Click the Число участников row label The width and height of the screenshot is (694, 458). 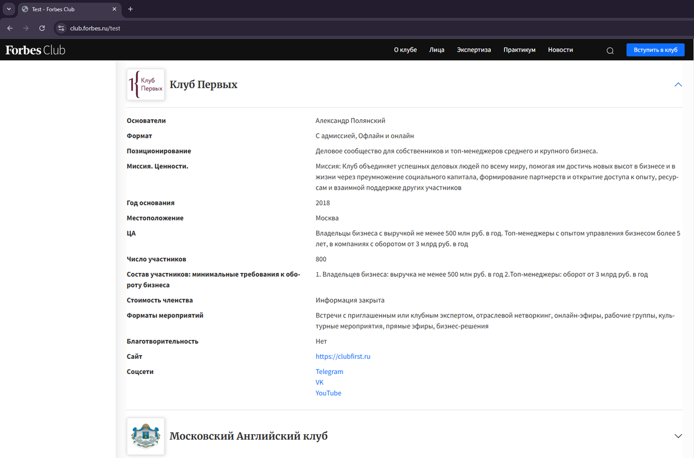pos(157,260)
